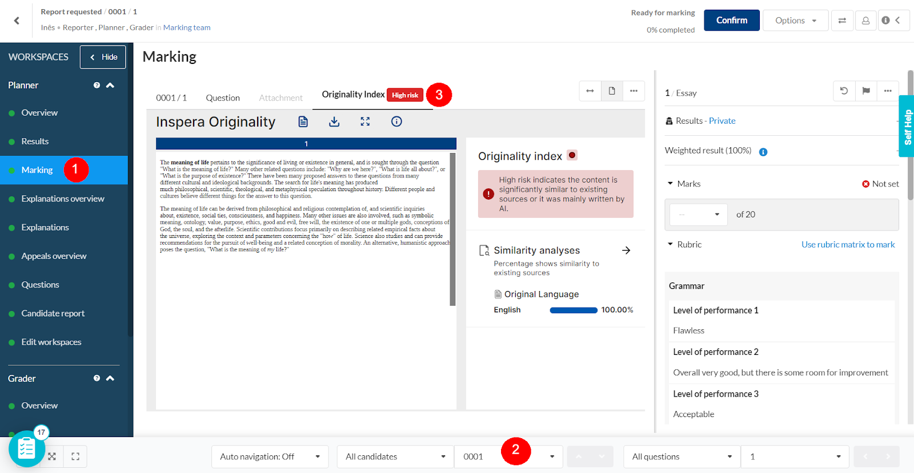Open Results in sidebar
914x473 pixels.
(x=35, y=142)
